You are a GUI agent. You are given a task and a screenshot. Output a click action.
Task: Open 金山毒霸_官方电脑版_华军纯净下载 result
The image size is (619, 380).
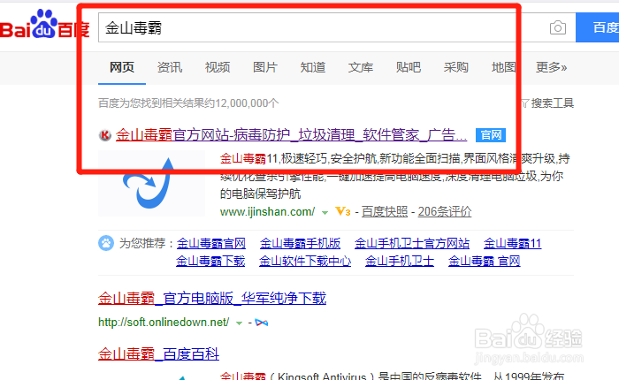[x=212, y=298]
